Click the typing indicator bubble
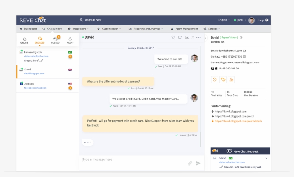 87,142
